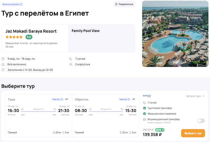Expand Детали тура chevron
Image resolution: width=210 pixels, height=142 pixels.
(x=204, y=96)
